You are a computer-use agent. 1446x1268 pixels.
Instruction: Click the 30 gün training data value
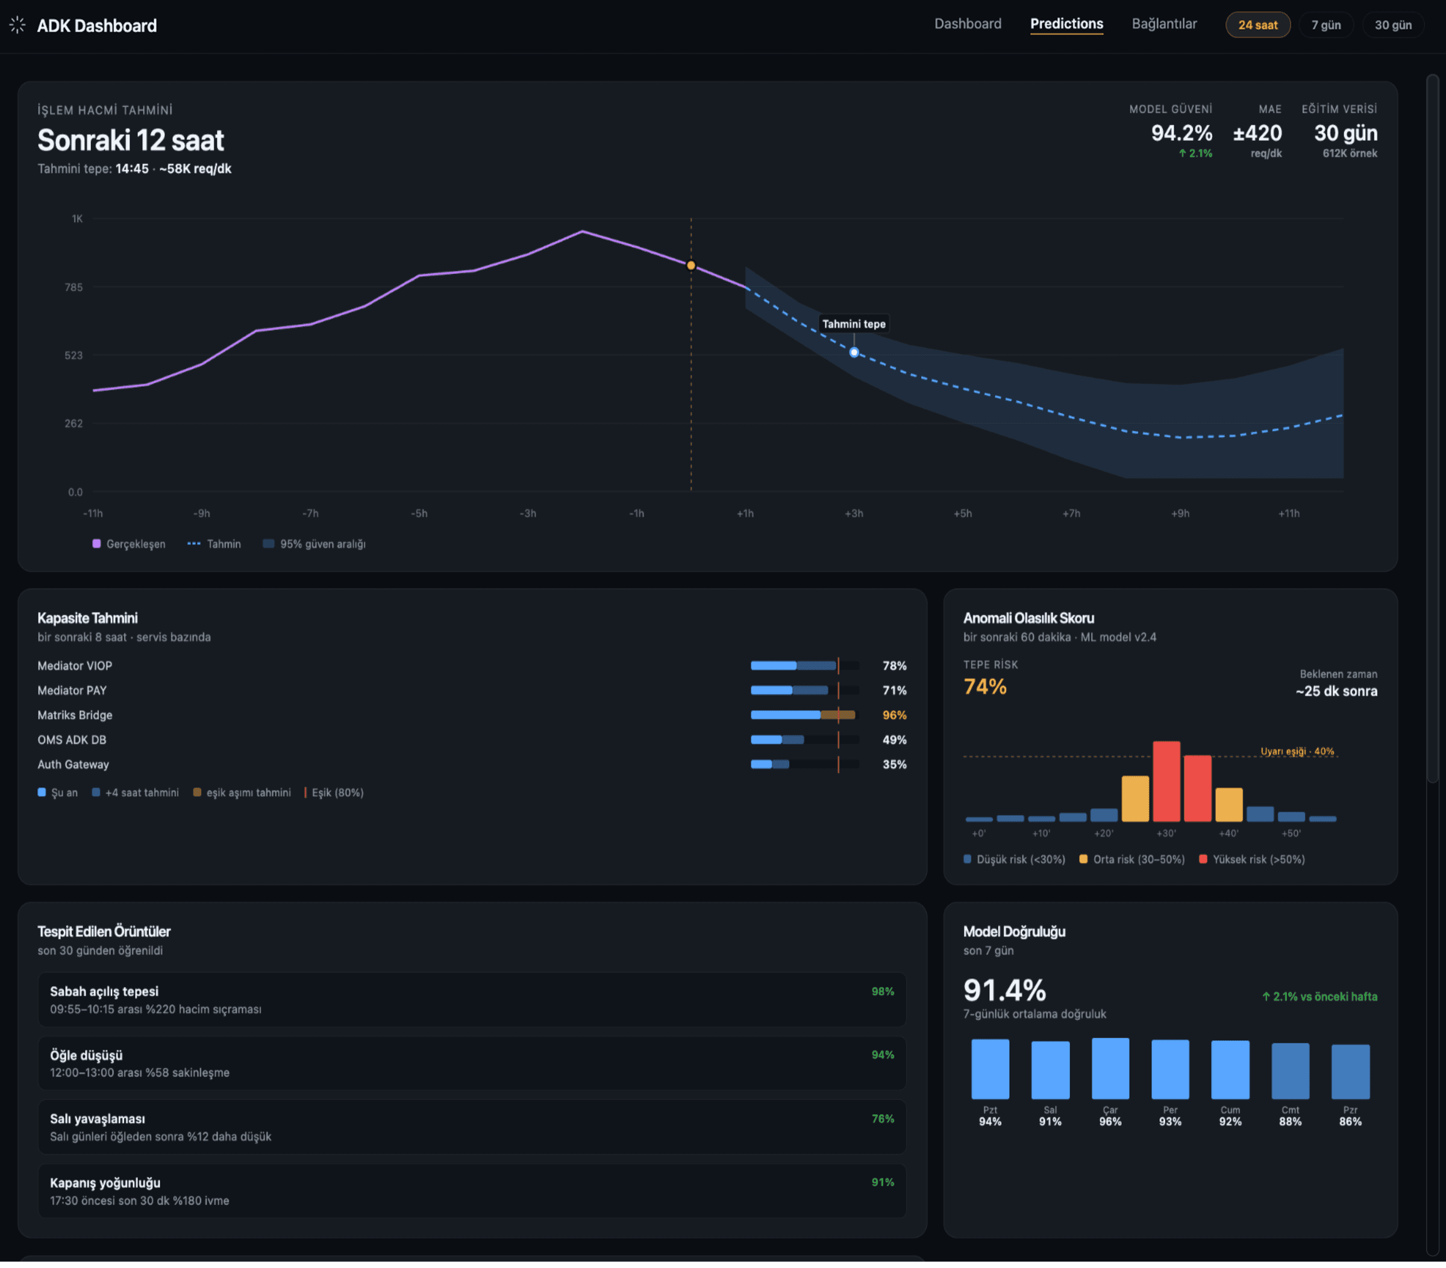click(1345, 133)
